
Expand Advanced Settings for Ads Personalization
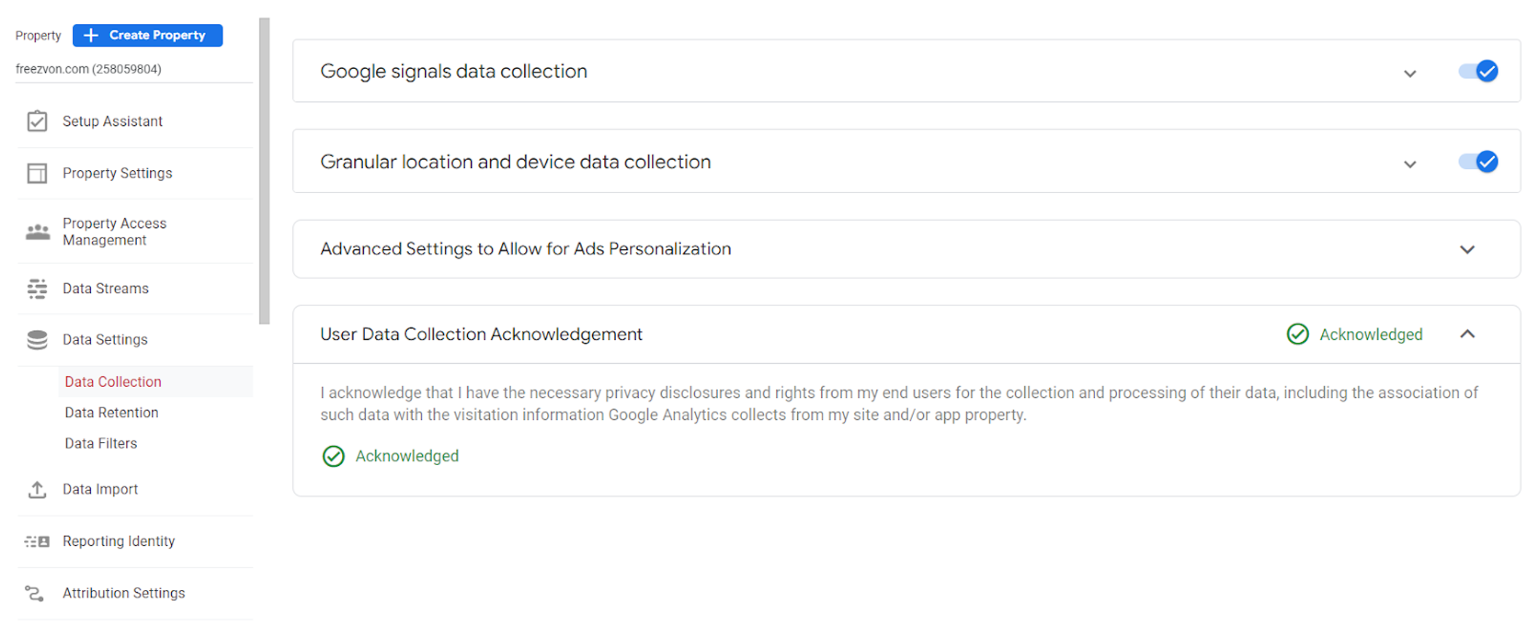pos(1467,249)
